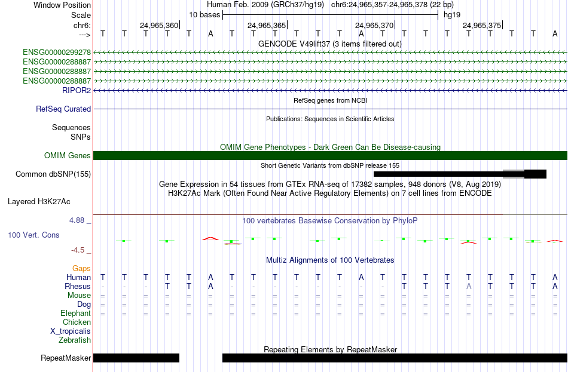
Task: Click the ---> sequence direction arrow
Action: tap(84, 35)
